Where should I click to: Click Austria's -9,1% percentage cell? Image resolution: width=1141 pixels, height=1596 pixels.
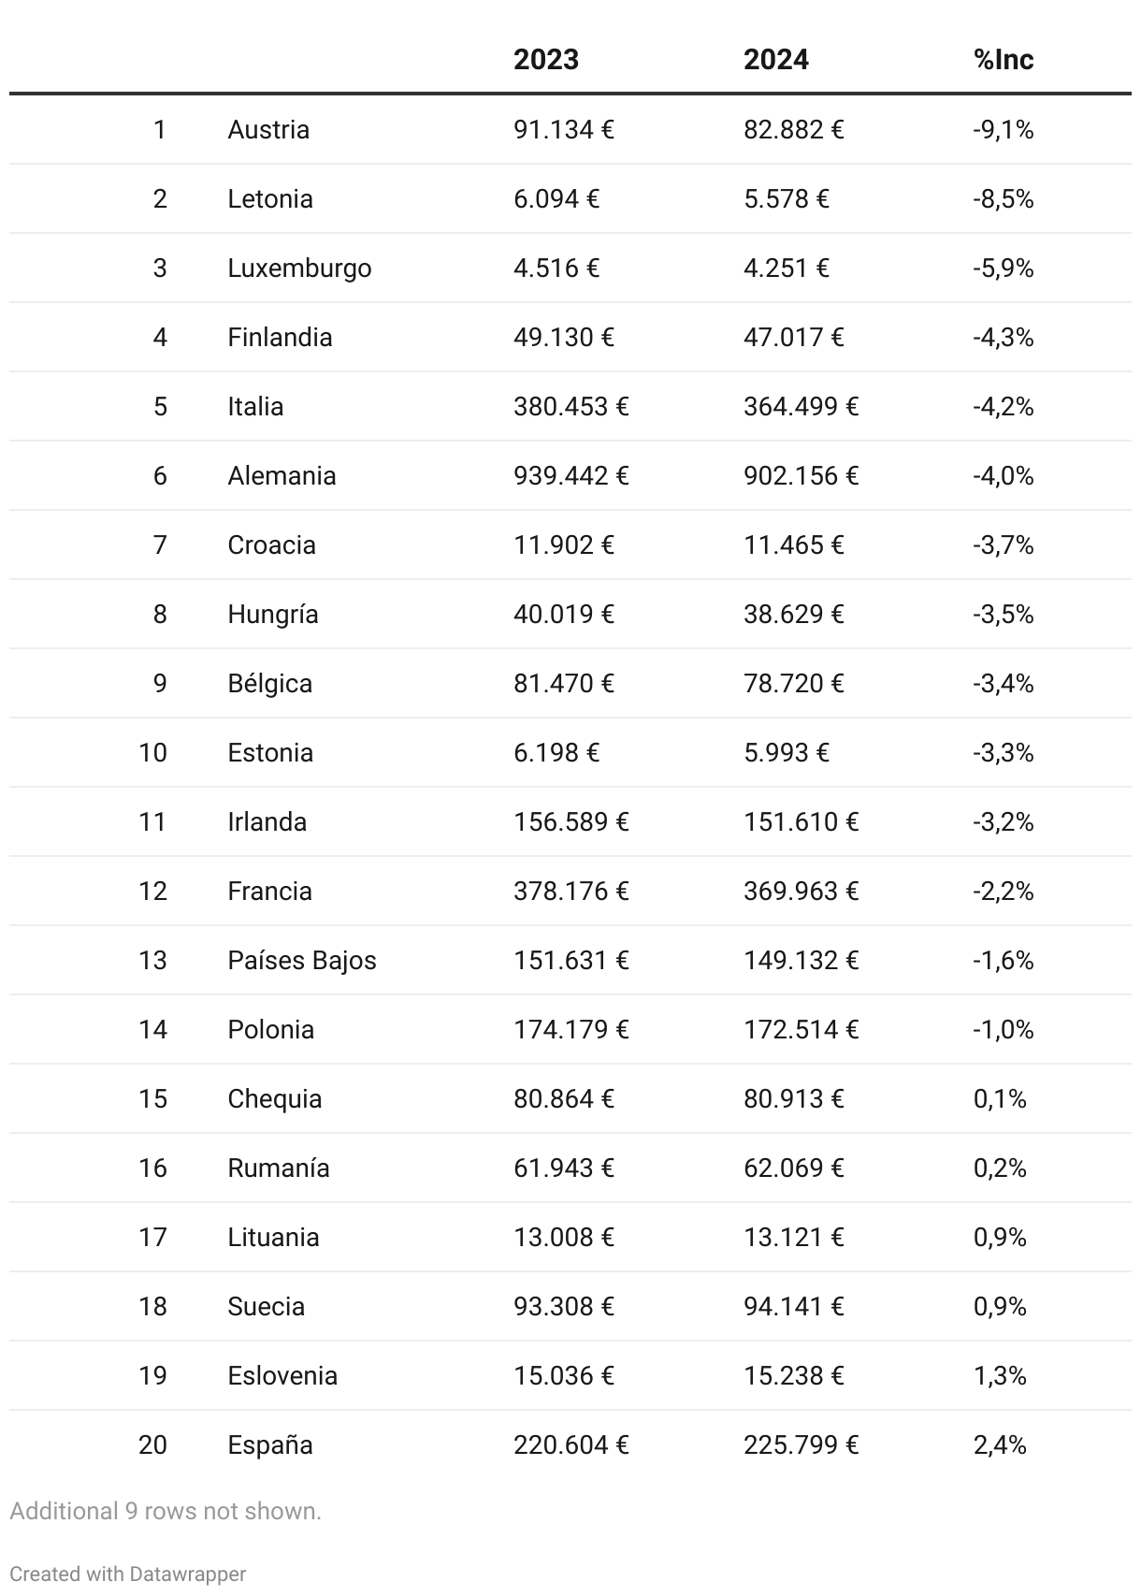click(x=1003, y=129)
